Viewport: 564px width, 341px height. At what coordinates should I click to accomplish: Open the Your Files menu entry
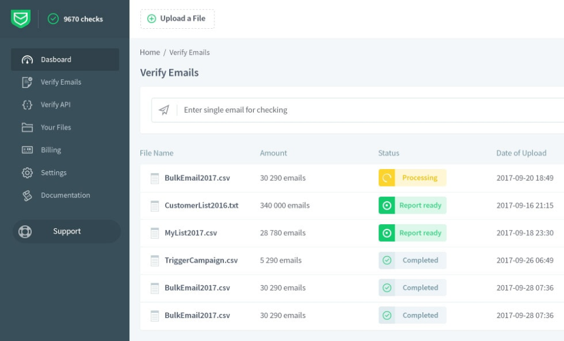pos(56,127)
